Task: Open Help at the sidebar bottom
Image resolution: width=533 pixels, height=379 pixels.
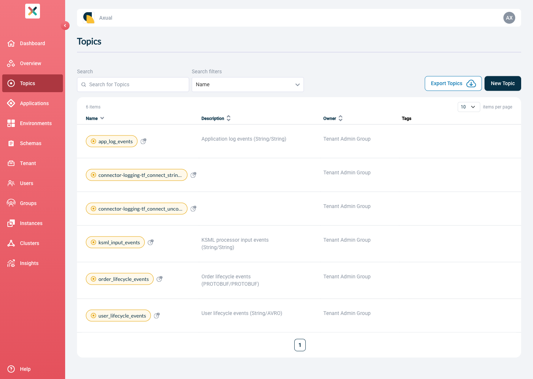Action: click(33, 369)
